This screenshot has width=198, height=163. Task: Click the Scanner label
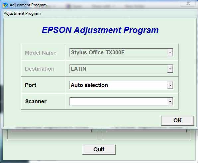click(36, 101)
